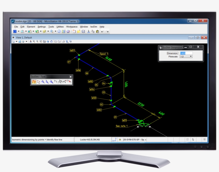Click the blue Models icon
This screenshot has width=219, height=172.
[x=15, y=31]
